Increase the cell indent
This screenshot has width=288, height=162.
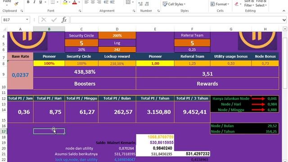(x=112, y=2)
